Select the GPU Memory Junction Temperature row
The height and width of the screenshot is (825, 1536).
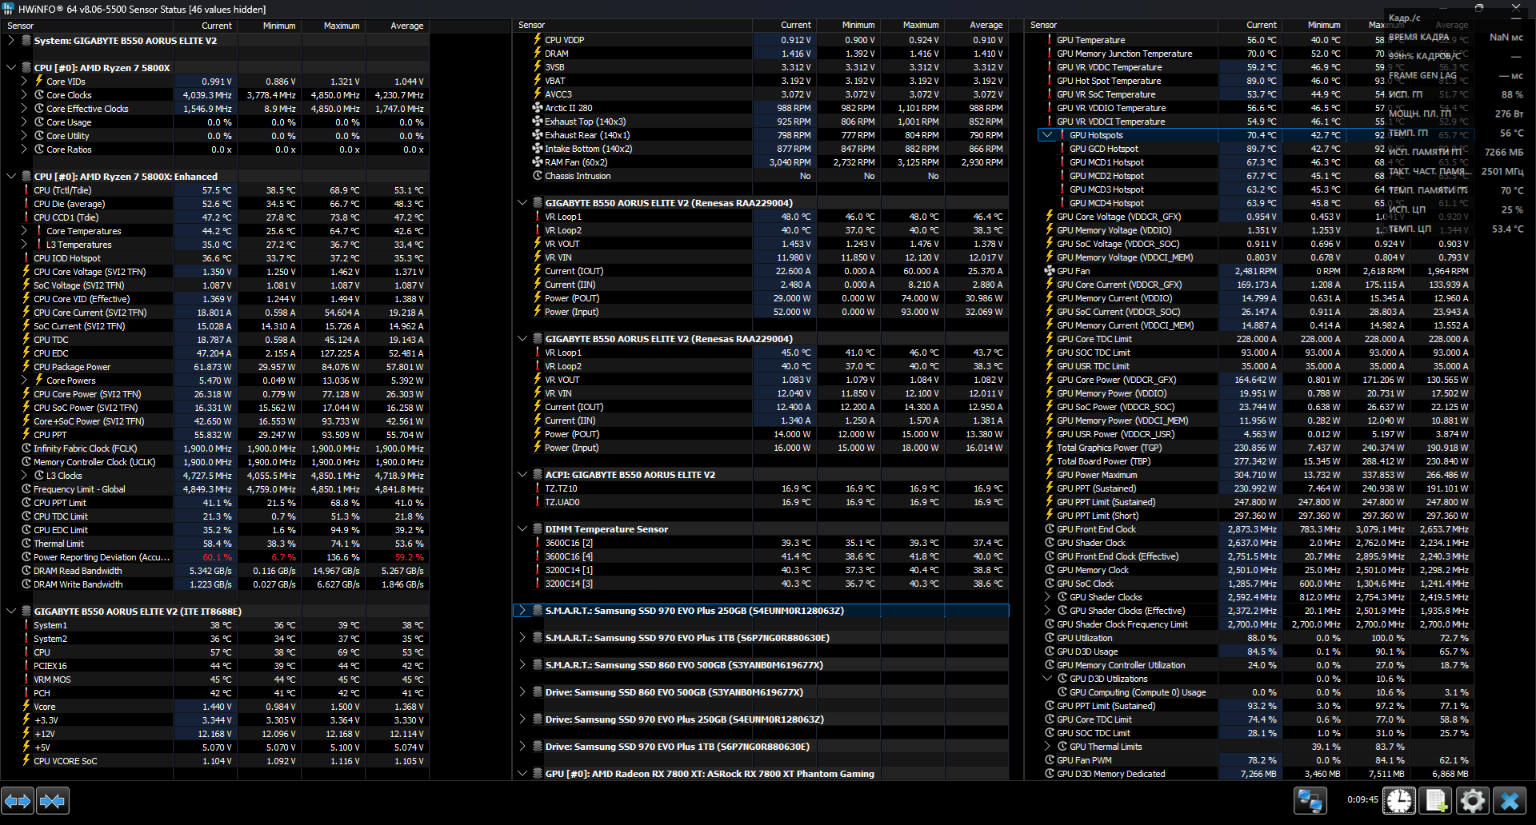[1249, 54]
